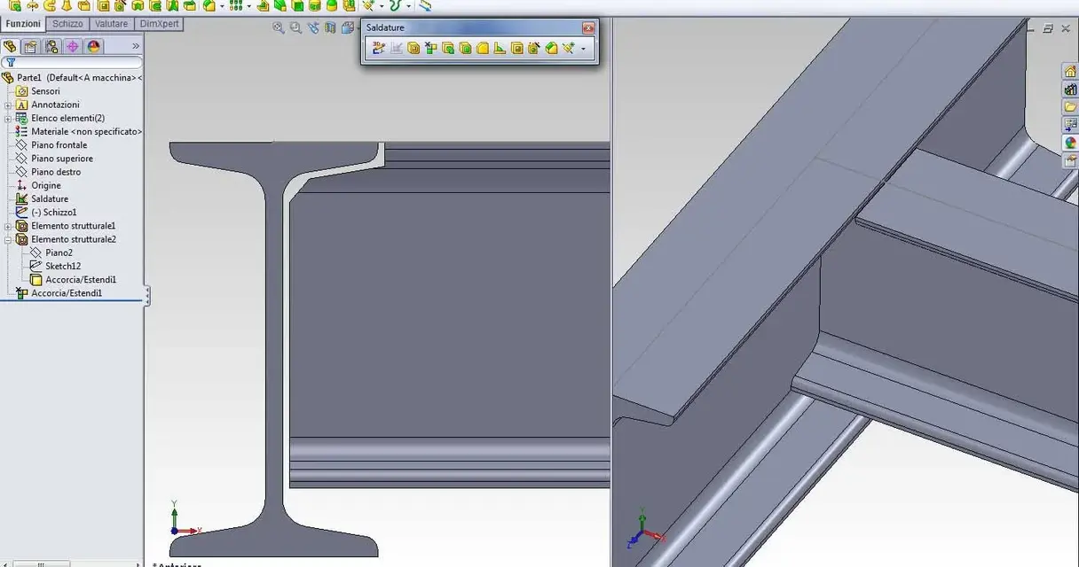Viewport: 1079px width, 567px height.
Task: Select Piano2 under Elemento strutturale2
Action: point(59,252)
